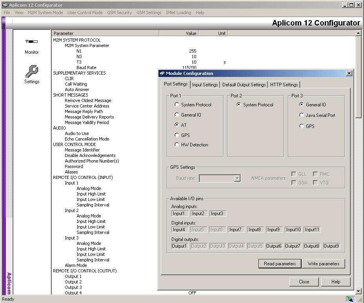This screenshot has height=303, width=364.
Task: Click the Read parameters button
Action: (280, 264)
